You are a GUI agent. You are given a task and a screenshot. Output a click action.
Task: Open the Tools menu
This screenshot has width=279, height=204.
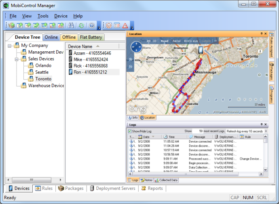43,16
